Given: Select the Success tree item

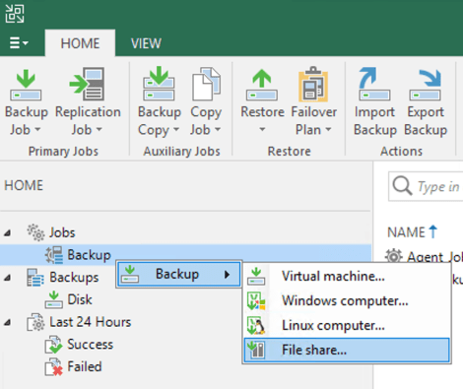Looking at the screenshot, I should pyautogui.click(x=91, y=345).
